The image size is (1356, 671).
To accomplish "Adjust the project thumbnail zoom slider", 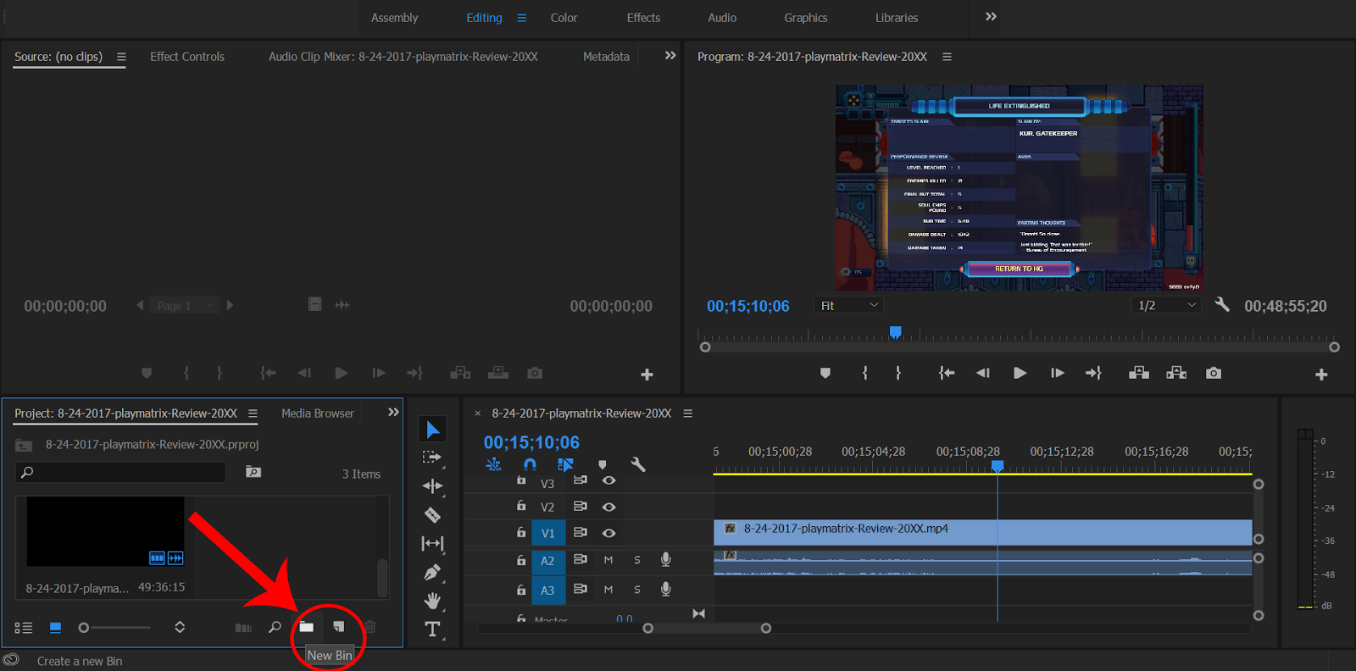I will pyautogui.click(x=84, y=628).
